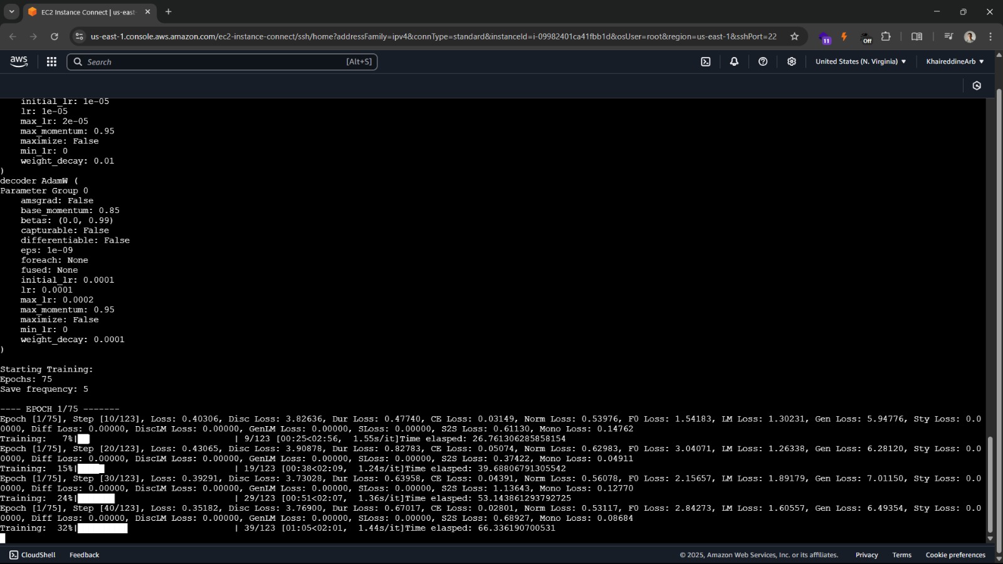The width and height of the screenshot is (1003, 564).
Task: Expand the United States (N. Virginia) region dropdown
Action: coord(860,61)
